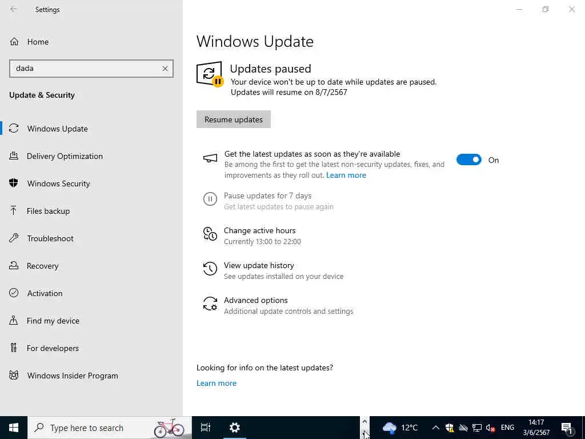Click Windows Insider Program cat icon
The height and width of the screenshot is (439, 585).
14,375
